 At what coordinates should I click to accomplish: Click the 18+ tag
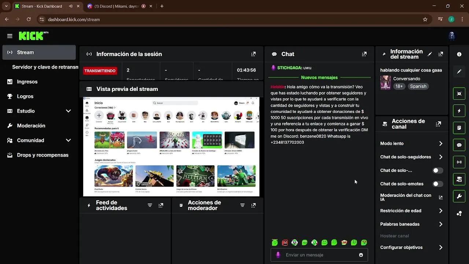(399, 87)
